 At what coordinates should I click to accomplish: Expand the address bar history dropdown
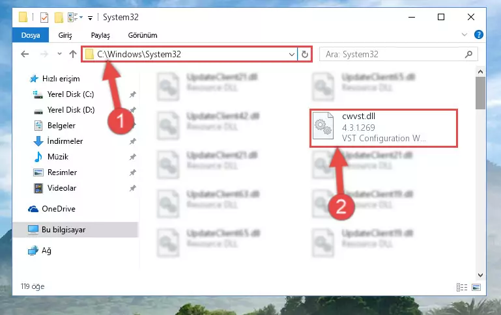(291, 54)
